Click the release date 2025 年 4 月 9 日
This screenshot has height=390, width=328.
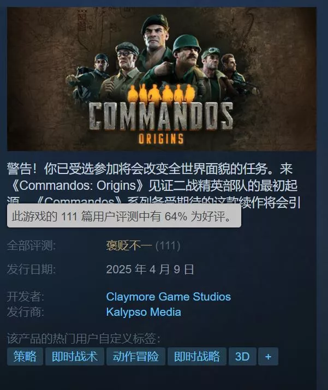(150, 269)
